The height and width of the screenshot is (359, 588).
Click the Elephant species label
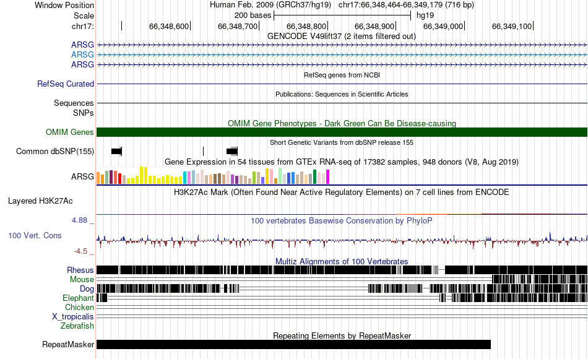[78, 298]
